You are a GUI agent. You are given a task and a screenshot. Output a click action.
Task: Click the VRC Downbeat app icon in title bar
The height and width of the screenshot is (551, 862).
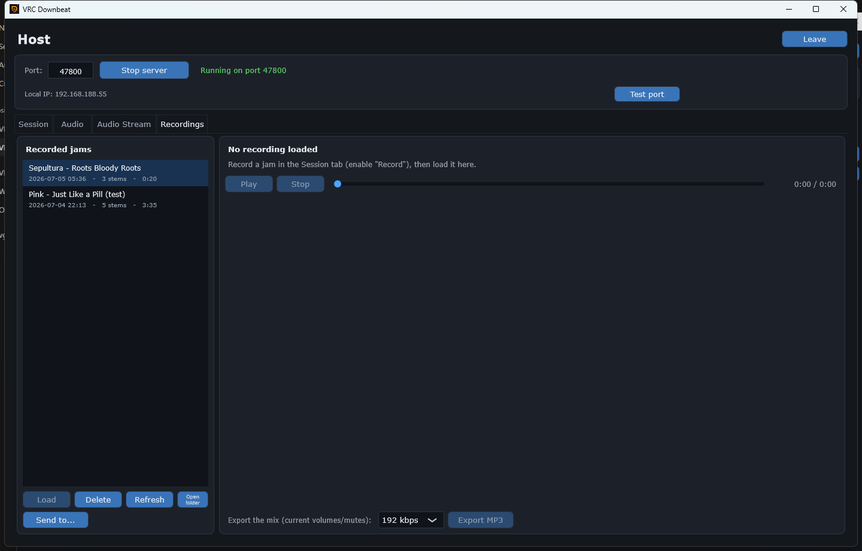pyautogui.click(x=14, y=9)
